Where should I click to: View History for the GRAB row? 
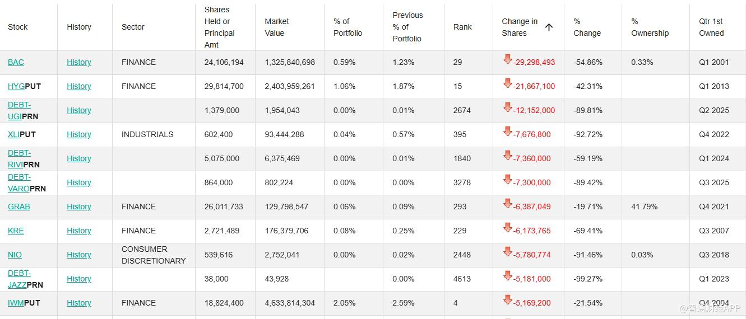[x=79, y=207]
